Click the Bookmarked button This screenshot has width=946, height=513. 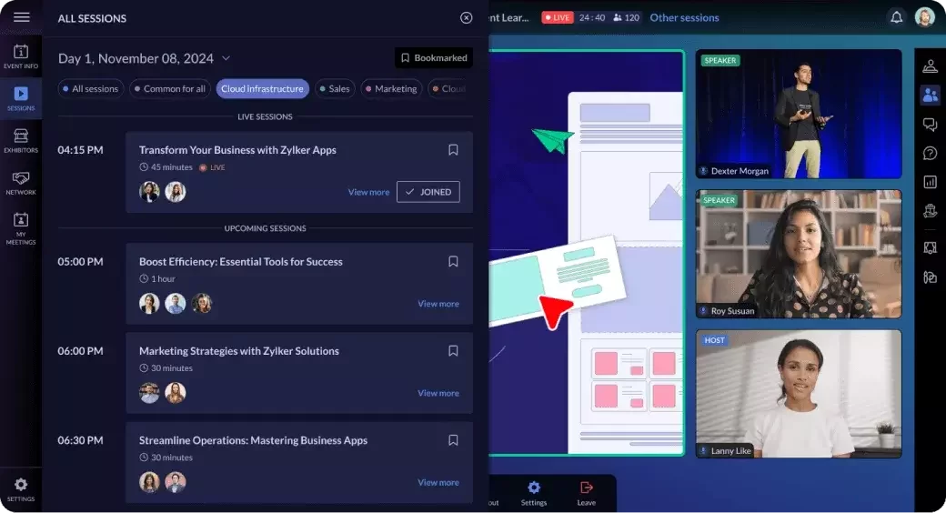pos(434,58)
